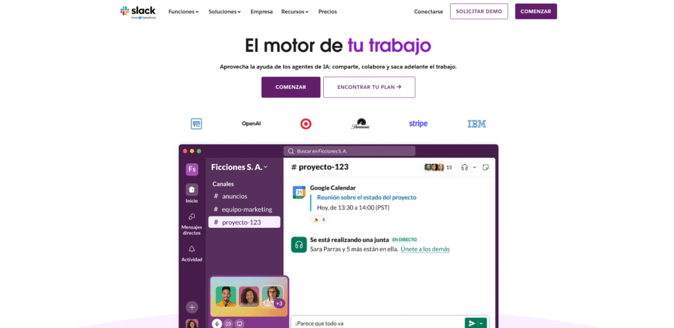Screen dimensions: 674x328
Task: Select the proyecto-123 channel in the sidebar
Action: pos(244,222)
